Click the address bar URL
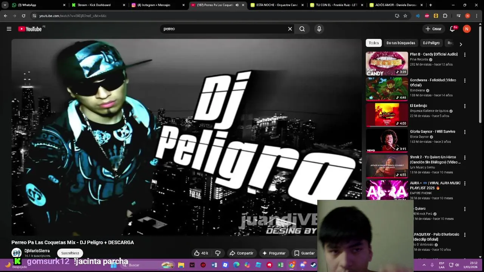484x272 pixels. tap(73, 16)
